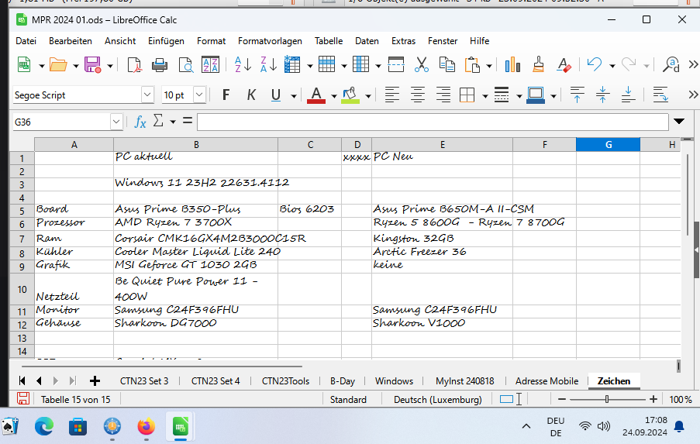
Task: Click the Sum sigma icon
Action: pos(158,121)
